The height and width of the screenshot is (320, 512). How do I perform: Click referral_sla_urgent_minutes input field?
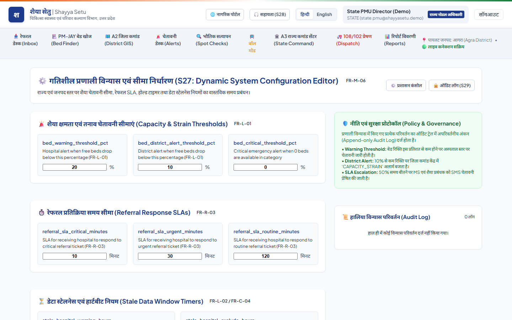(170, 256)
